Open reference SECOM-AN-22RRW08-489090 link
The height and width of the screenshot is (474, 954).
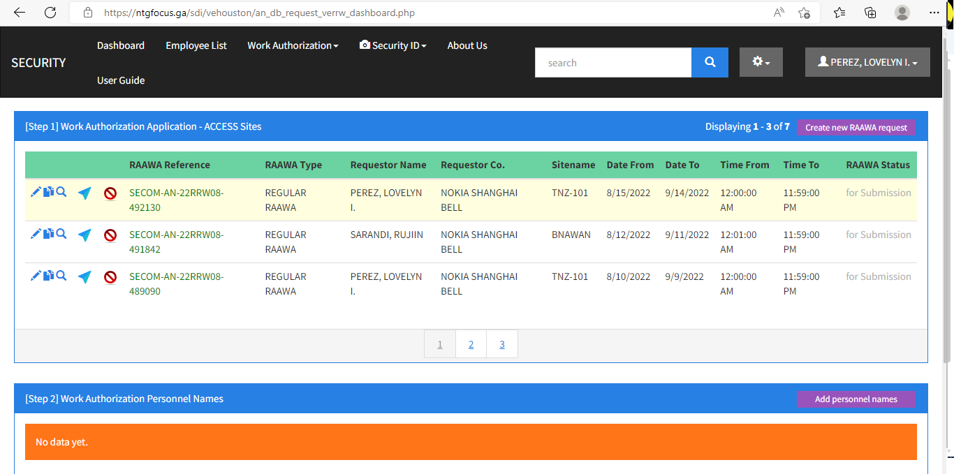(177, 283)
